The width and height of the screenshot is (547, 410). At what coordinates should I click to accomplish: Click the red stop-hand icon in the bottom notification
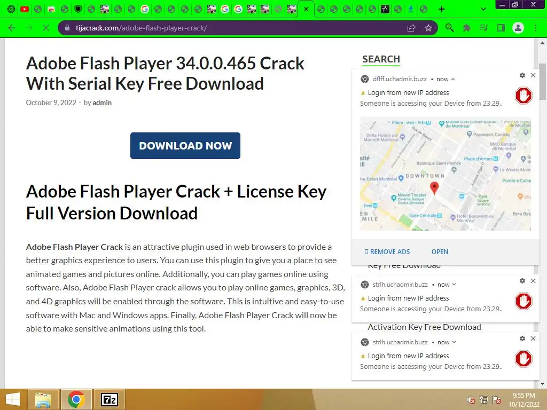[523, 359]
